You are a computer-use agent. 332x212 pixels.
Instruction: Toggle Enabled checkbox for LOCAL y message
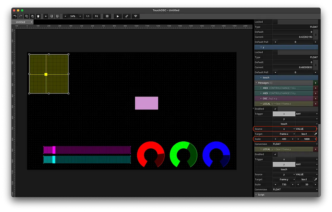(275, 154)
